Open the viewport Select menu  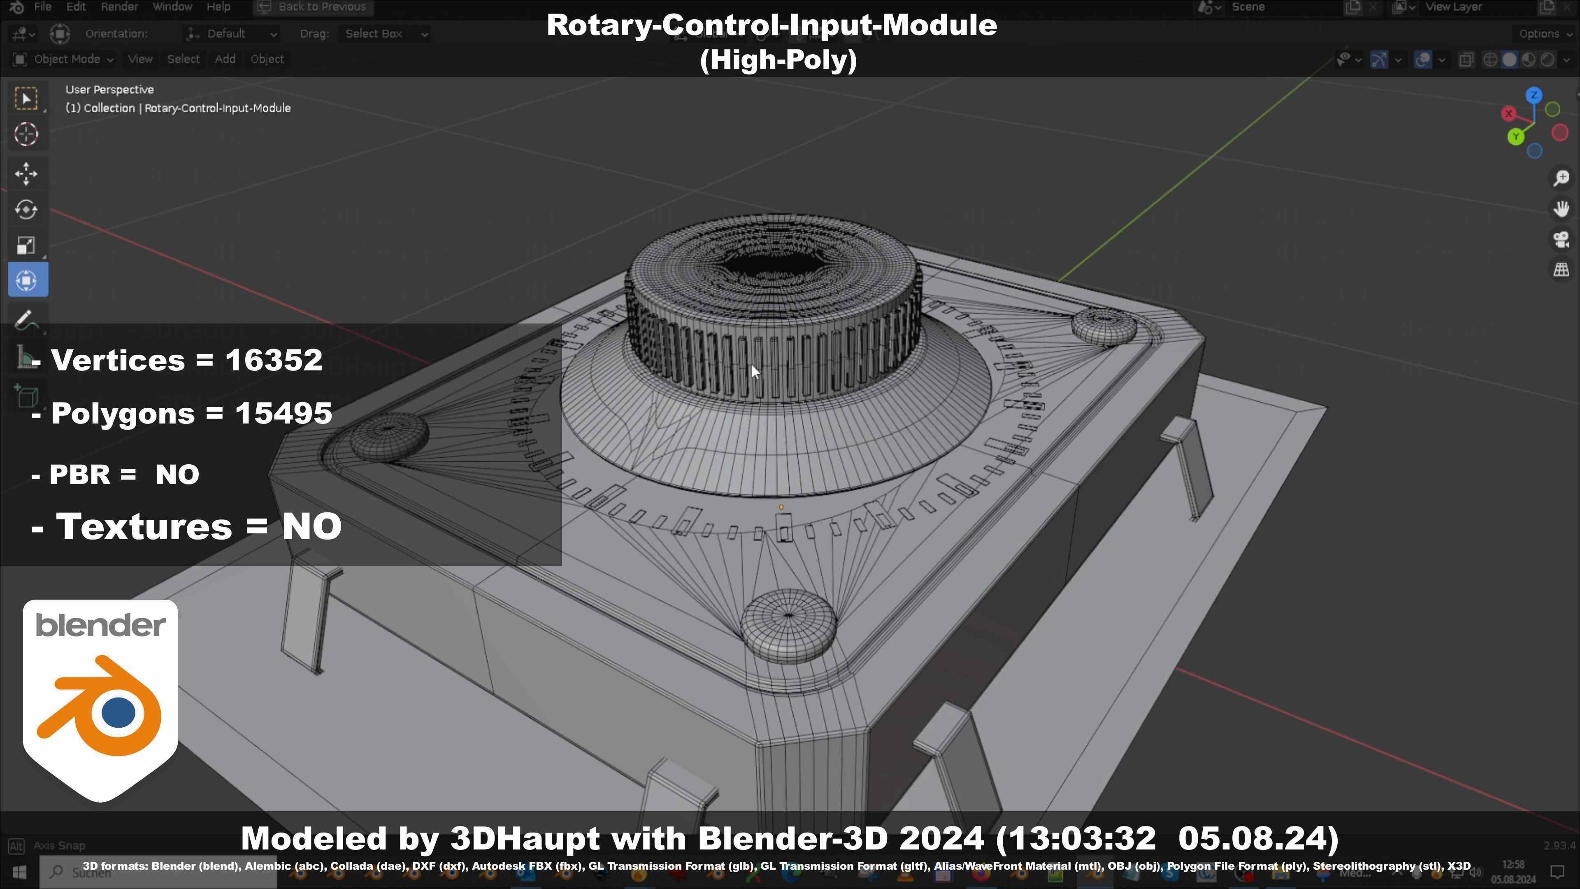[x=183, y=60]
